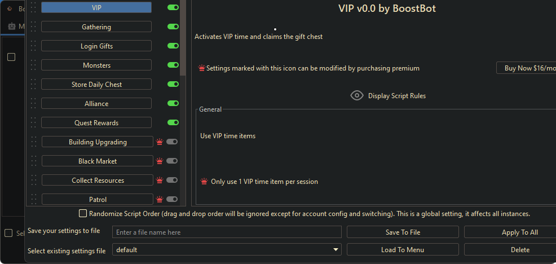Enable the Randomize Script Order checkbox
The image size is (556, 264).
pyautogui.click(x=83, y=214)
